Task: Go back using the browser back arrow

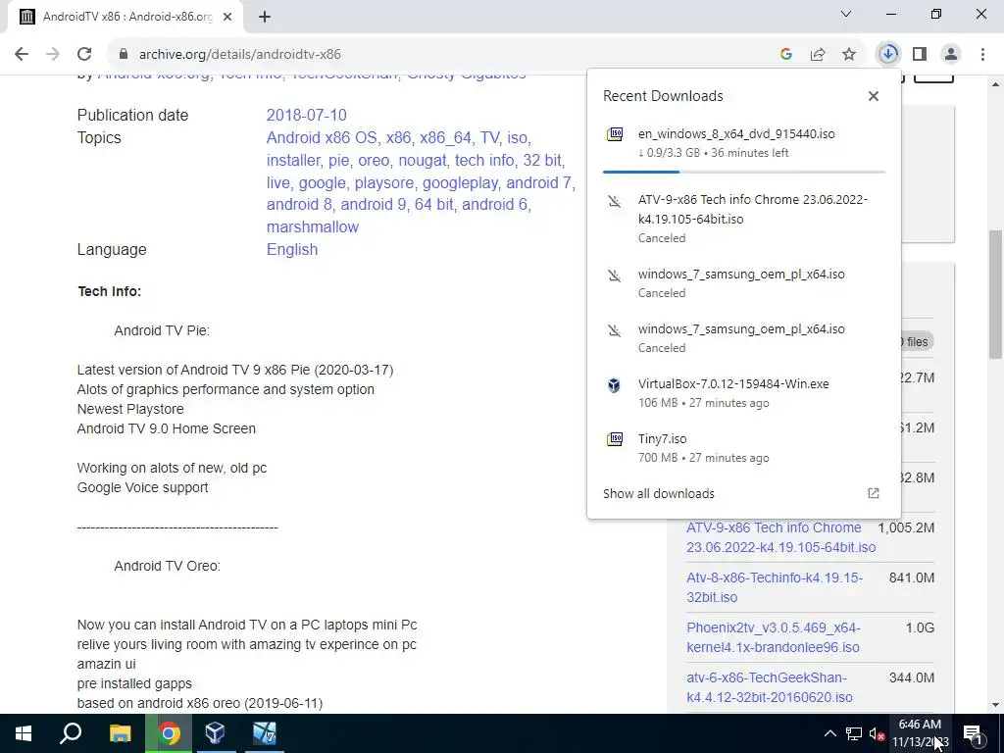Action: pos(22,54)
